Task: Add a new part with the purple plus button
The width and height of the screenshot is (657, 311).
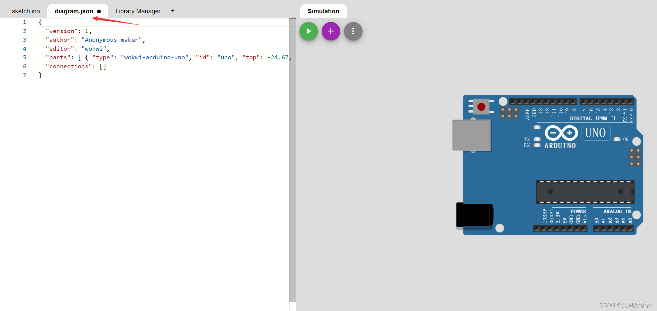Action: (x=331, y=31)
